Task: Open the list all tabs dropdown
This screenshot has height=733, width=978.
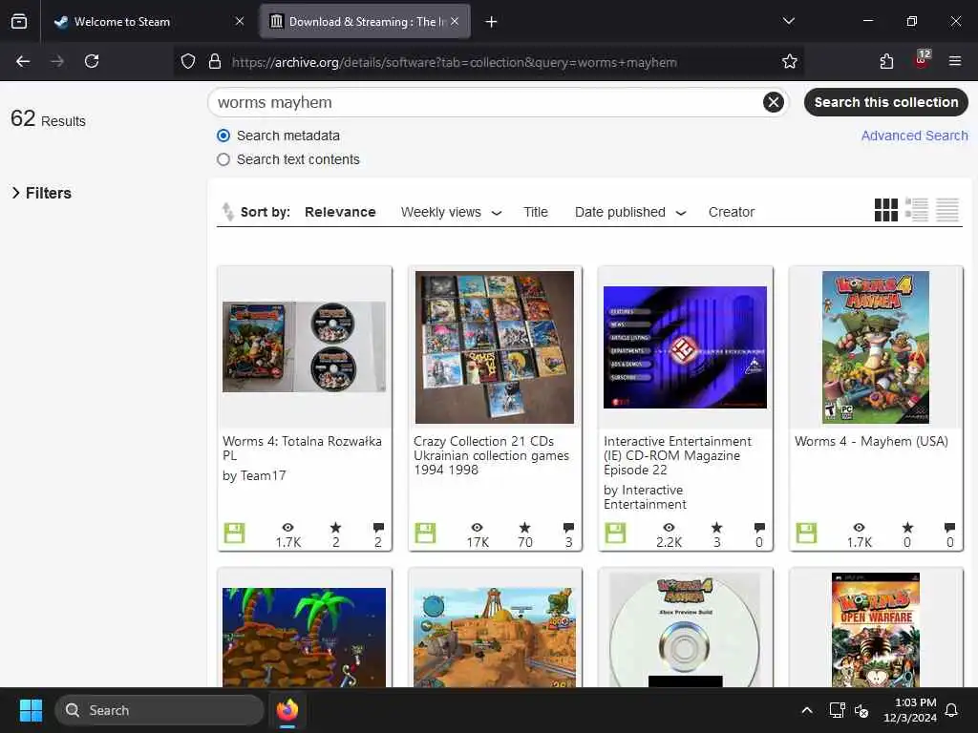Action: coord(788,22)
